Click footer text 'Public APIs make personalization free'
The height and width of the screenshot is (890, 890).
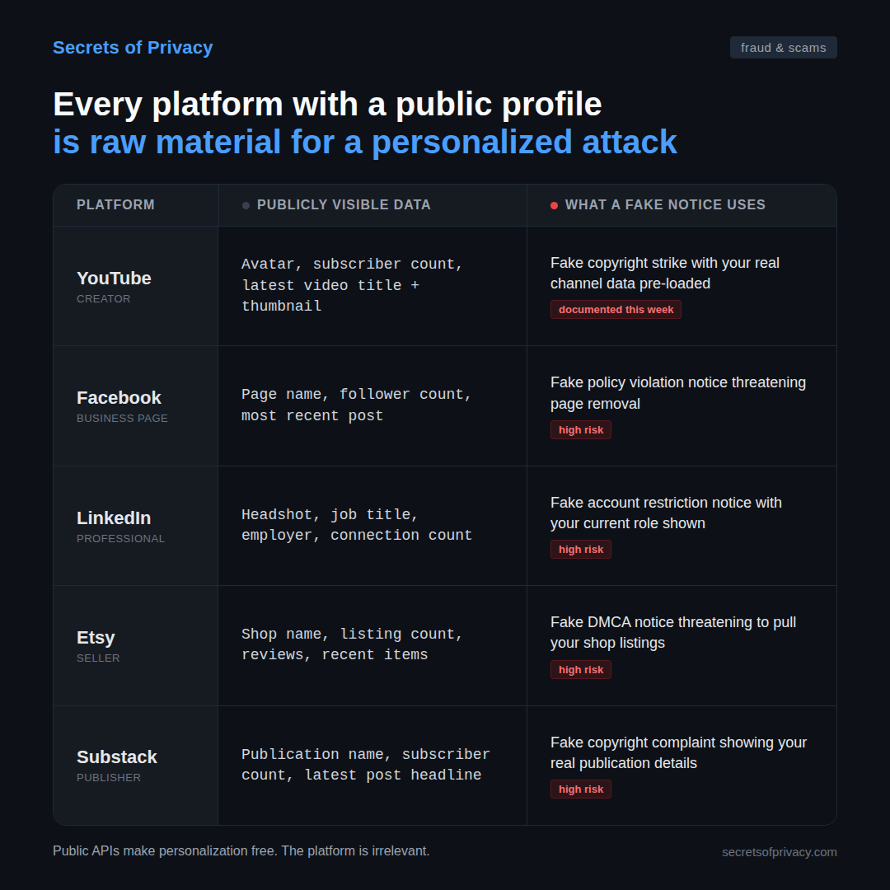[x=166, y=850]
